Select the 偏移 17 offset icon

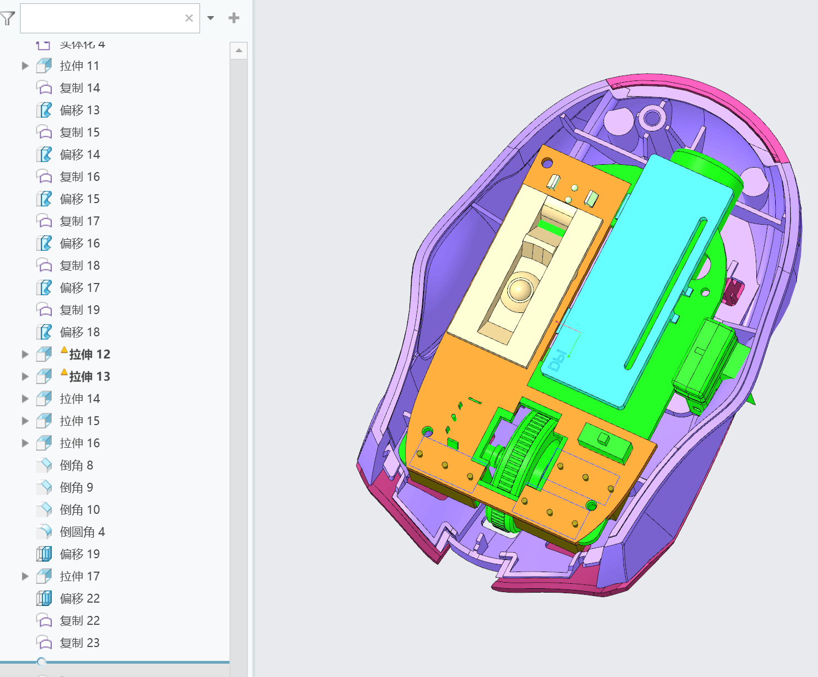click(44, 287)
